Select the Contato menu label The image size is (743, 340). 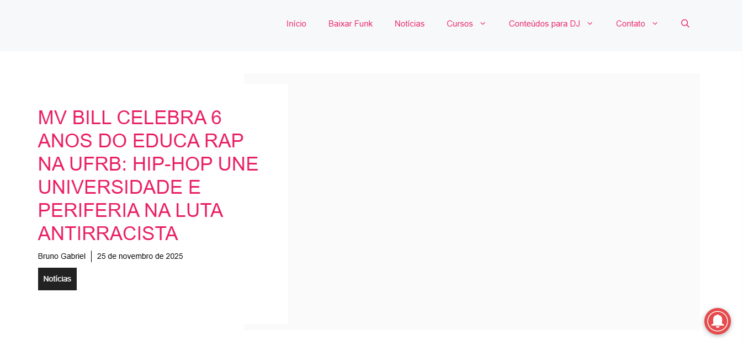(x=630, y=24)
